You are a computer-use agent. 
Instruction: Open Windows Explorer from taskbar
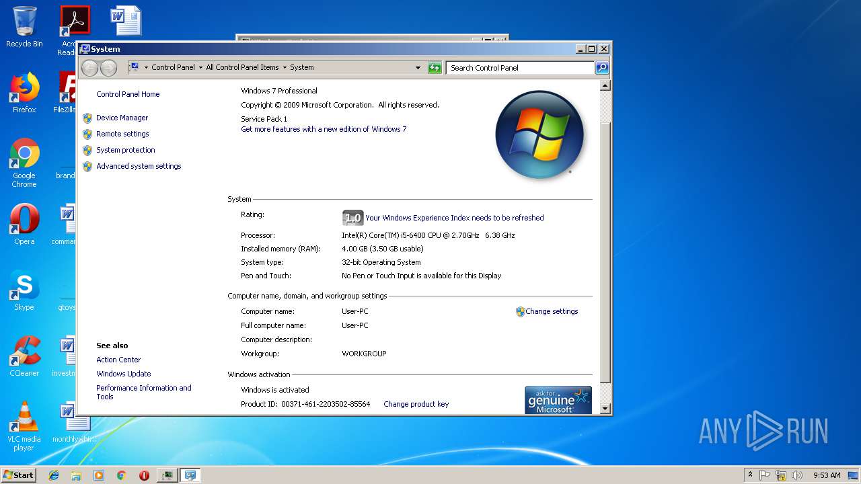point(76,475)
